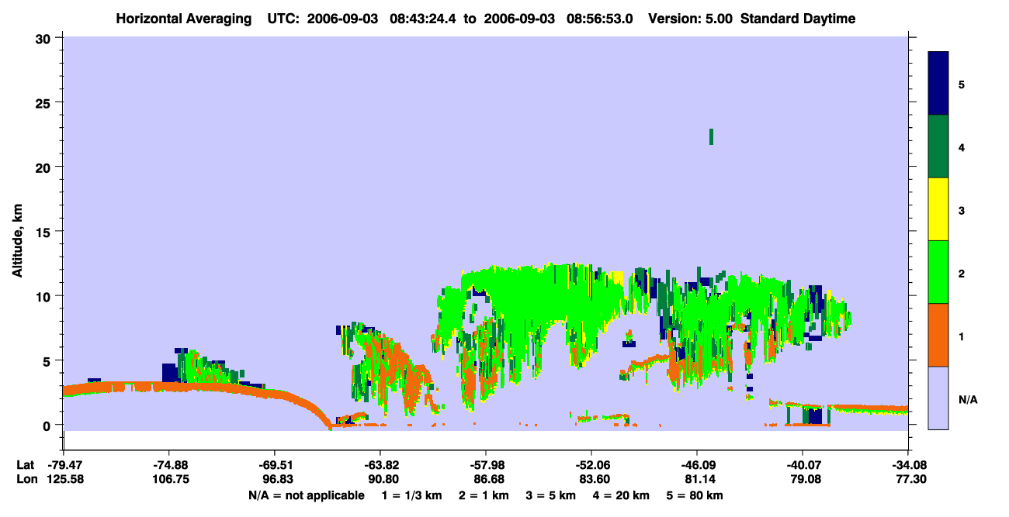
Task: Click the latitude value -69.51
Action: pyautogui.click(x=275, y=465)
